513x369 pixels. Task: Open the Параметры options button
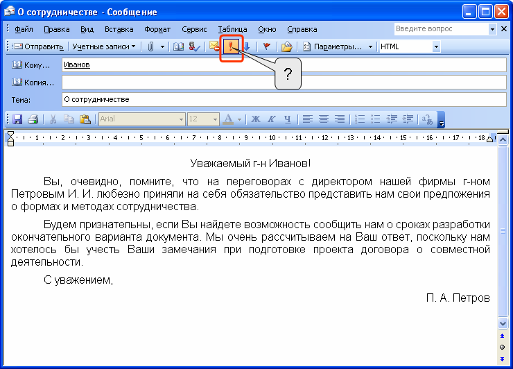pos(333,46)
